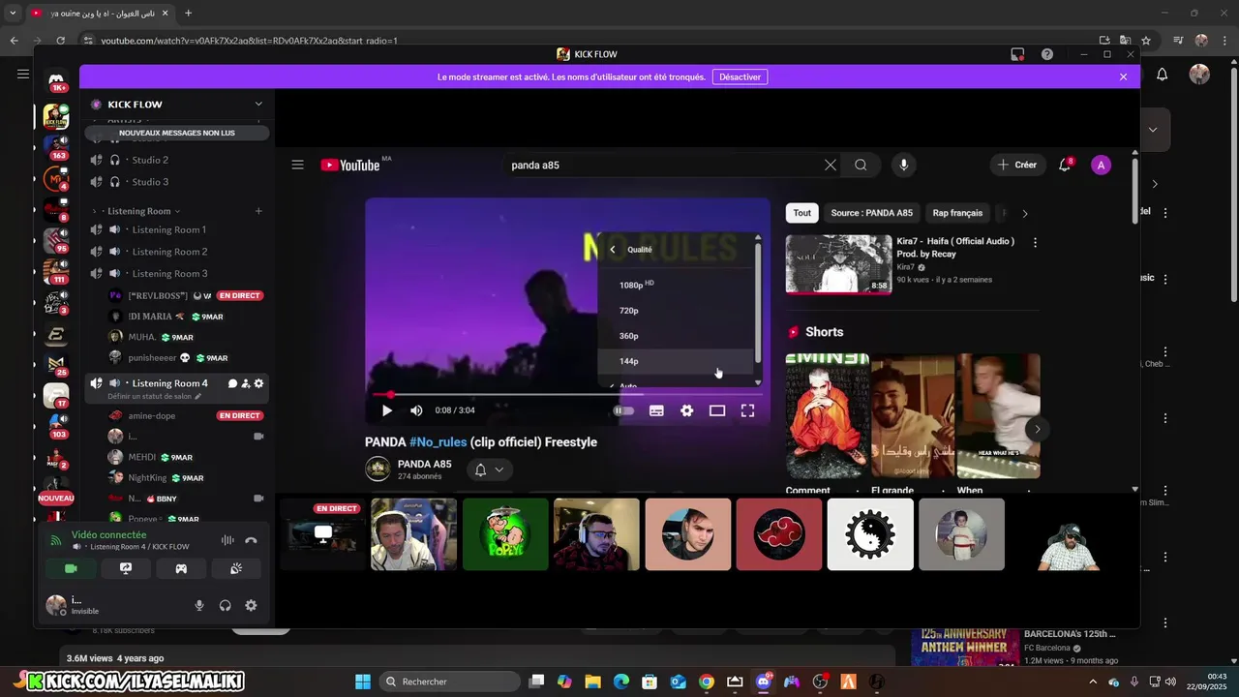Click invite icon on Listening Room 4

246,383
